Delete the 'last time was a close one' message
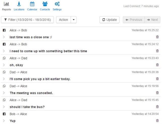 click(157, 37)
